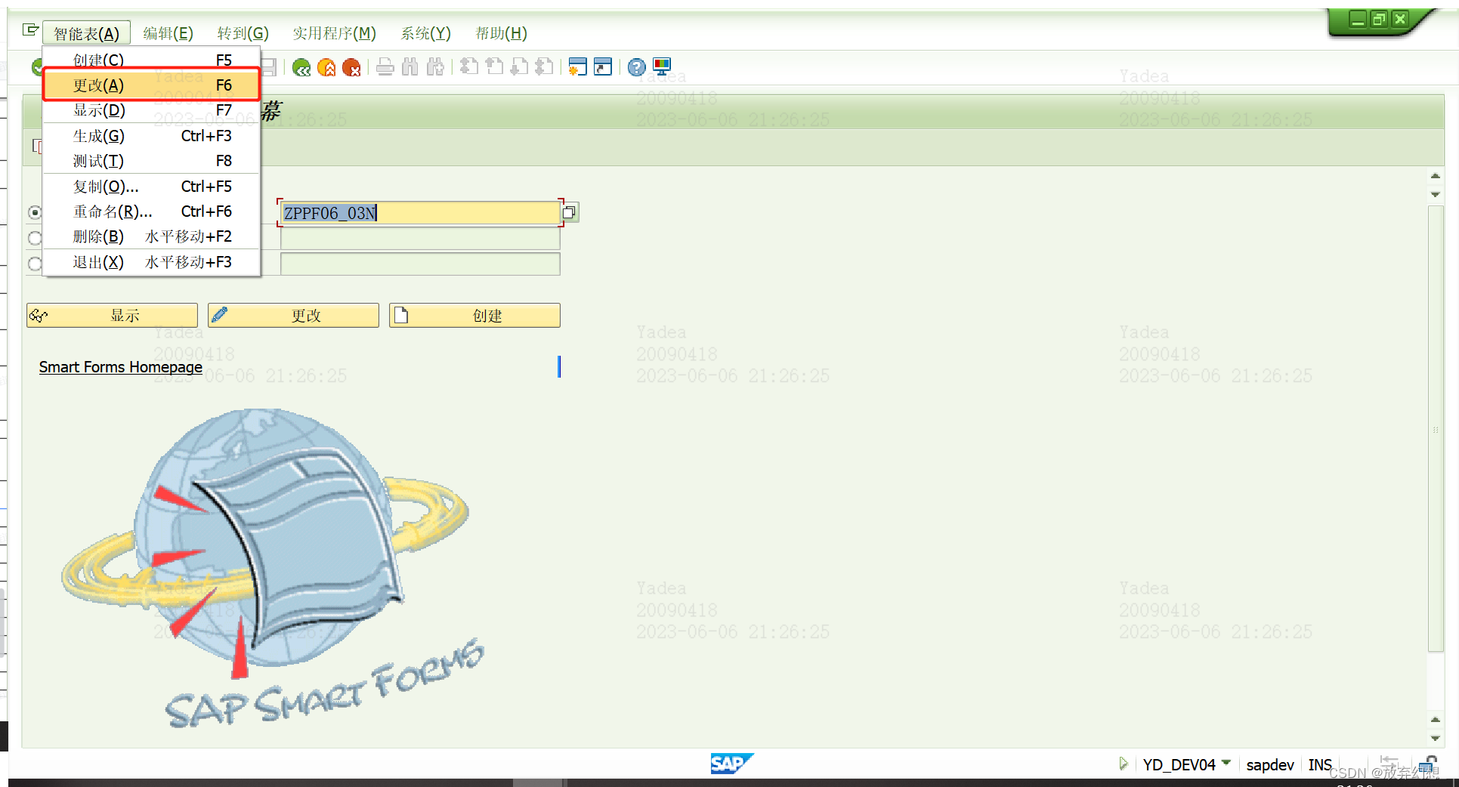Viewport: 1459px width, 787px height.
Task: Click the 显示 button with glasses icon
Action: coord(112,316)
